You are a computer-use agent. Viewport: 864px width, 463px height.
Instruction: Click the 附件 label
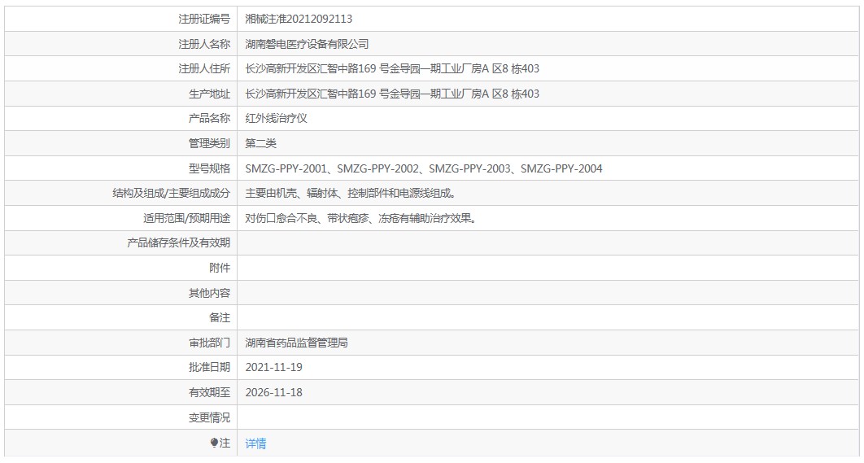[220, 268]
